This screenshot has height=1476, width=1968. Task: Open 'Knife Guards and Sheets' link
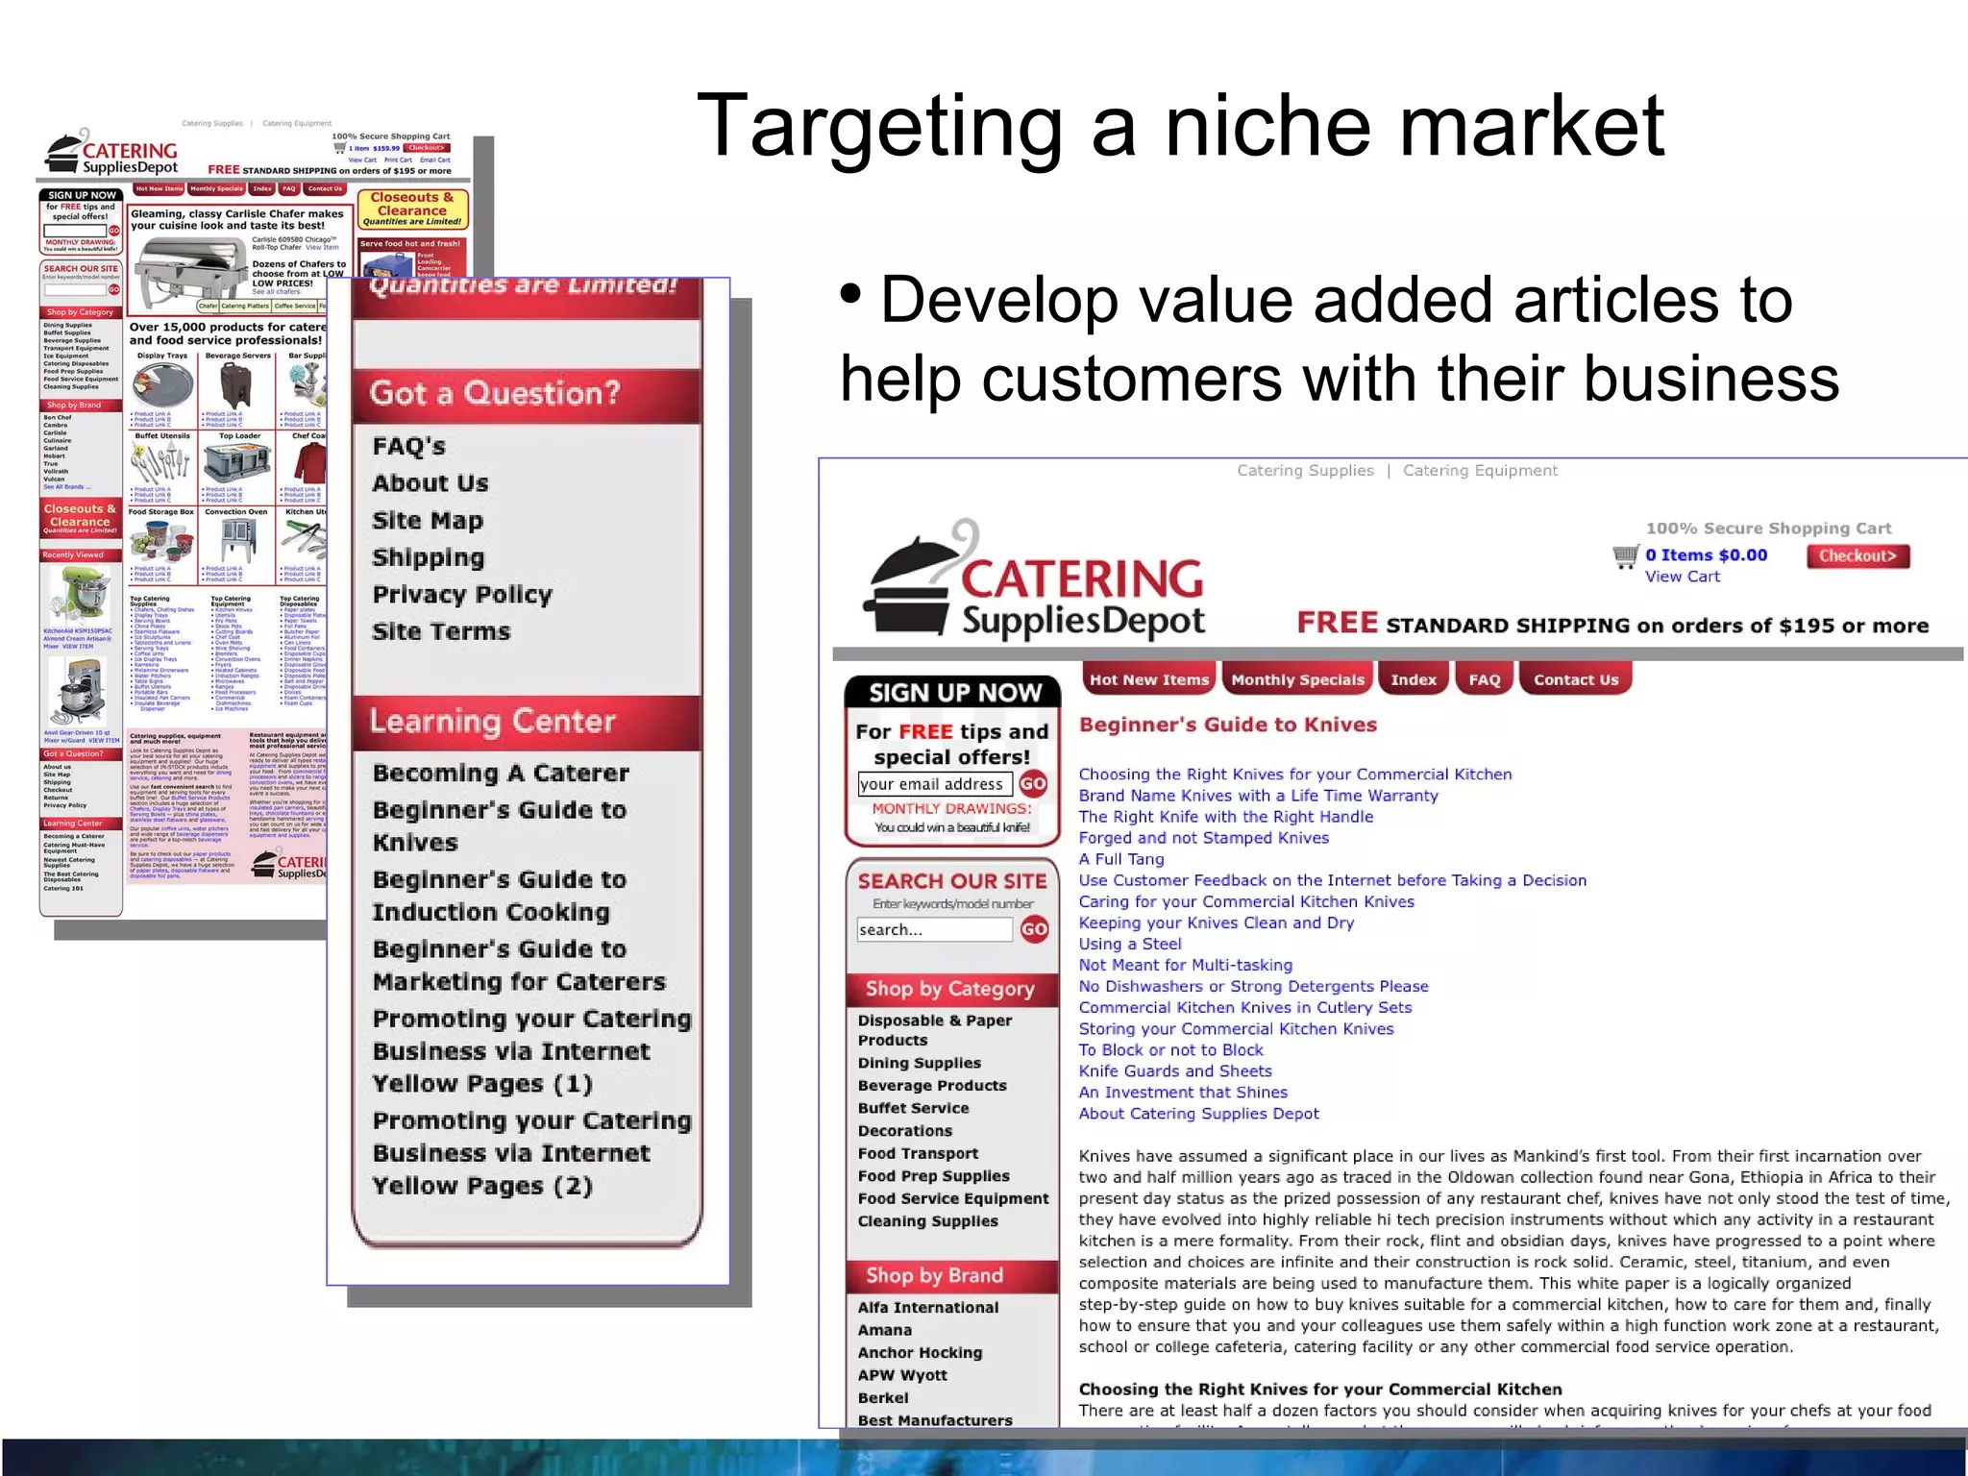(1175, 1071)
